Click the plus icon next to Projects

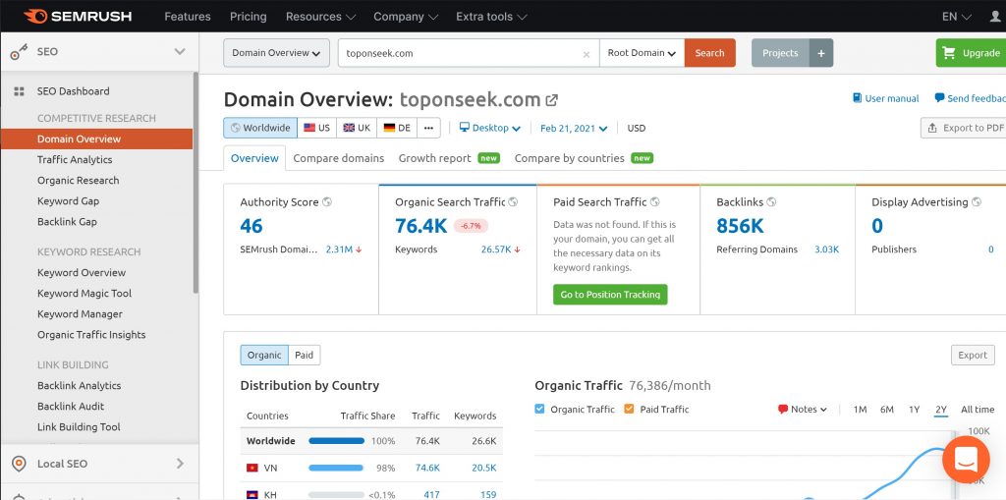pyautogui.click(x=821, y=53)
